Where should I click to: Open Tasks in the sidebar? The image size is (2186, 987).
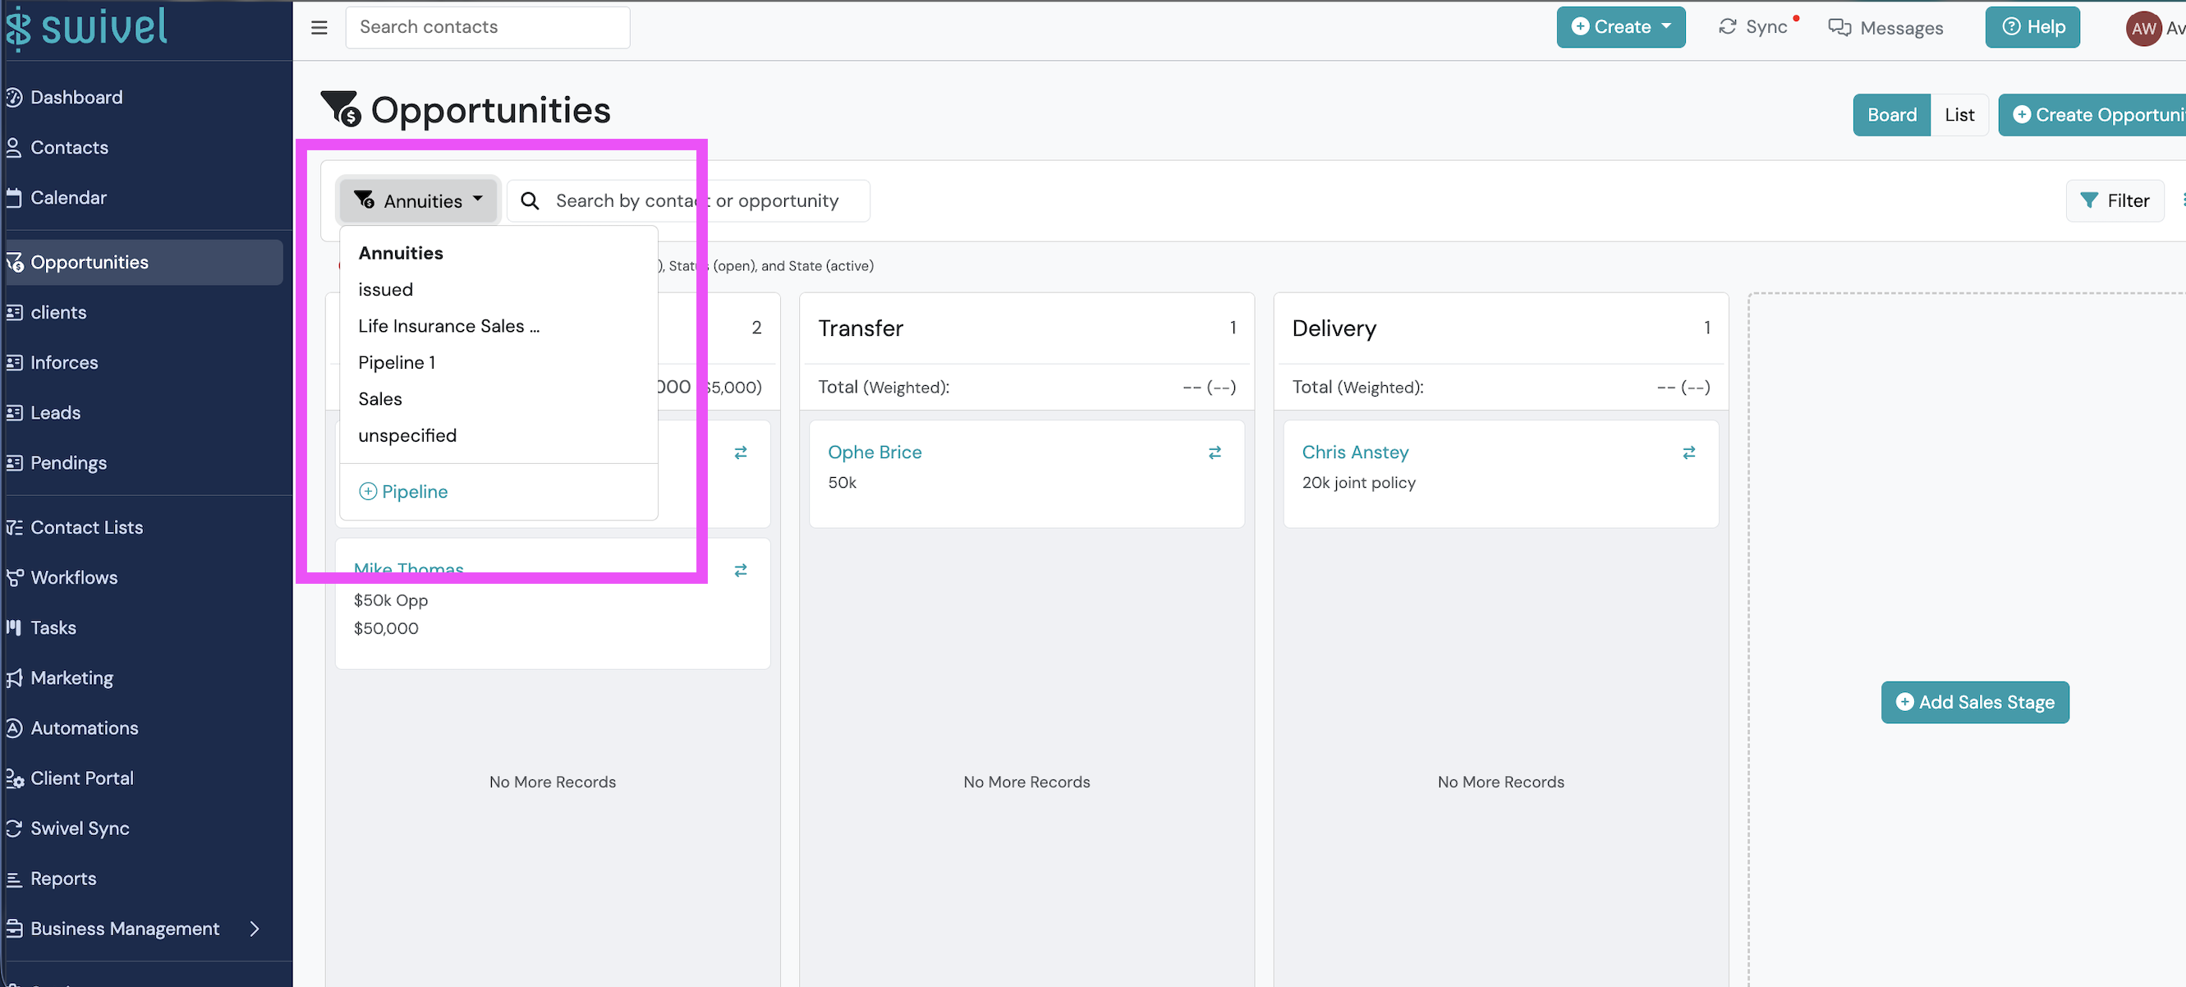(x=53, y=628)
